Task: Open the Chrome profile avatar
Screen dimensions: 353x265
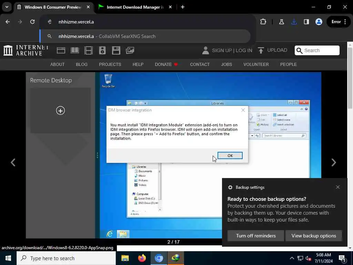Action: [319, 22]
